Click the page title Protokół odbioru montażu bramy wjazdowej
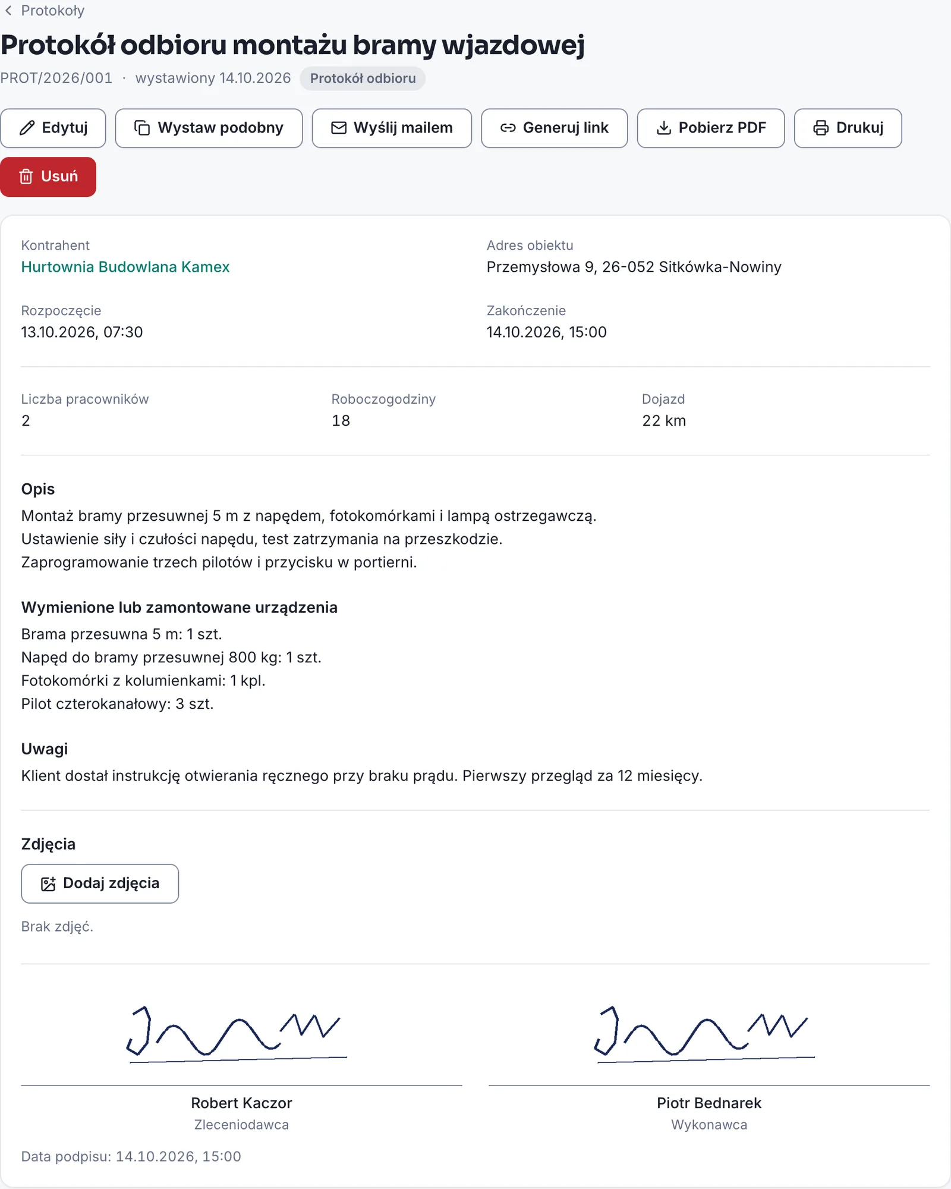 click(x=292, y=45)
